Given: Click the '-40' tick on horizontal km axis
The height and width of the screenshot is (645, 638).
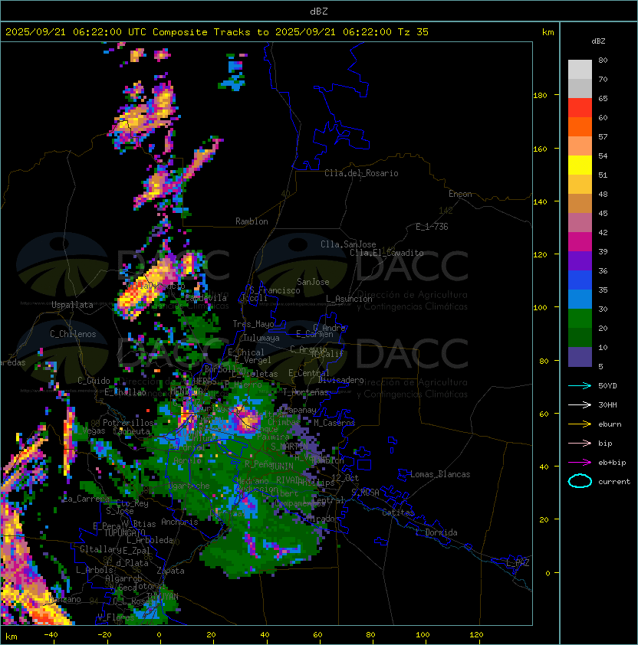Looking at the screenshot, I should pos(51,635).
